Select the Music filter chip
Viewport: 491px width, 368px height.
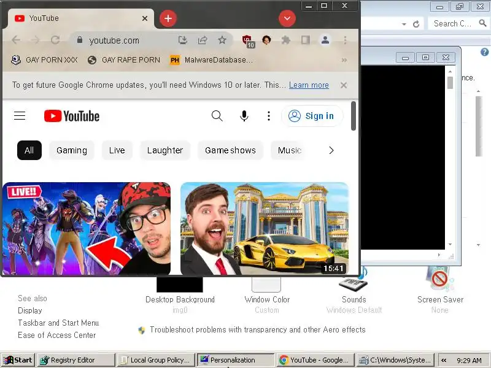point(289,150)
